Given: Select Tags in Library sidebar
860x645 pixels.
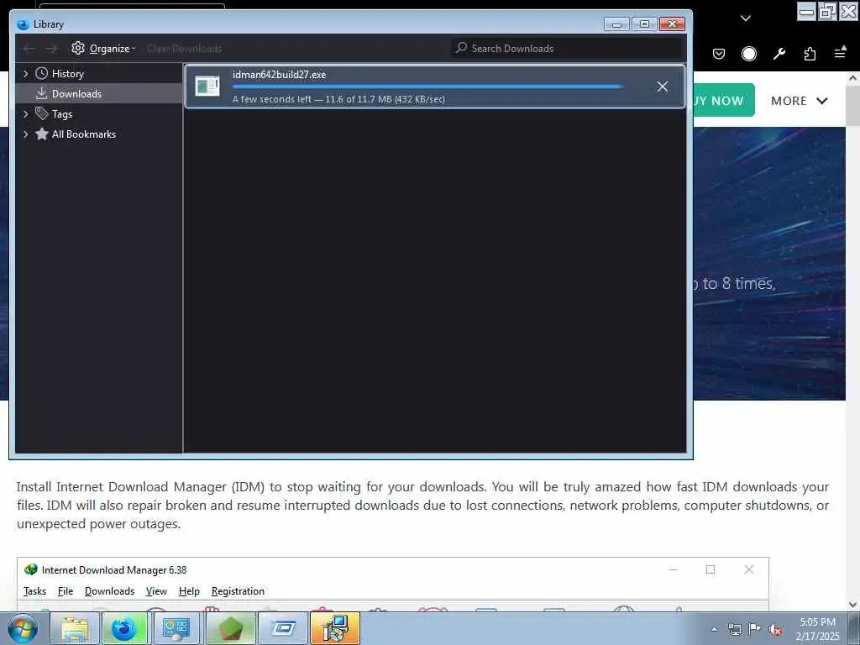Looking at the screenshot, I should coord(62,114).
